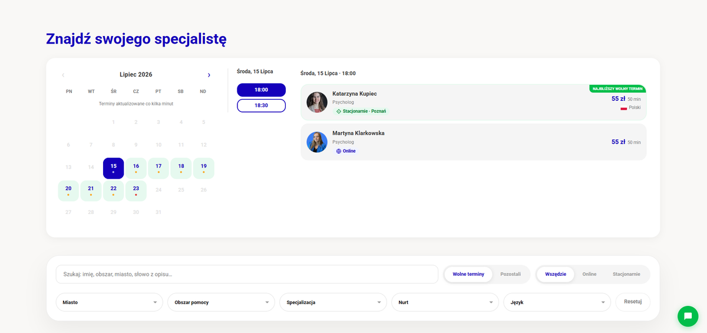Expand the Miasto dropdown
Image resolution: width=707 pixels, height=333 pixels.
110,302
